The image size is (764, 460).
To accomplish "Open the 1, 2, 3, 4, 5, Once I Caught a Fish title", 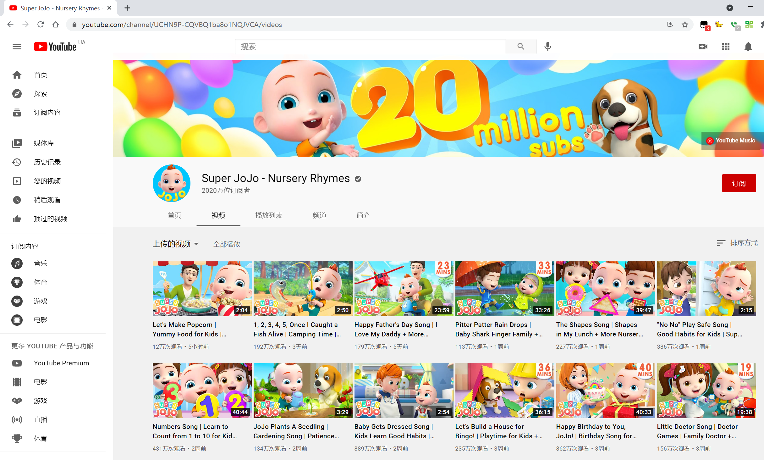I will [x=297, y=329].
